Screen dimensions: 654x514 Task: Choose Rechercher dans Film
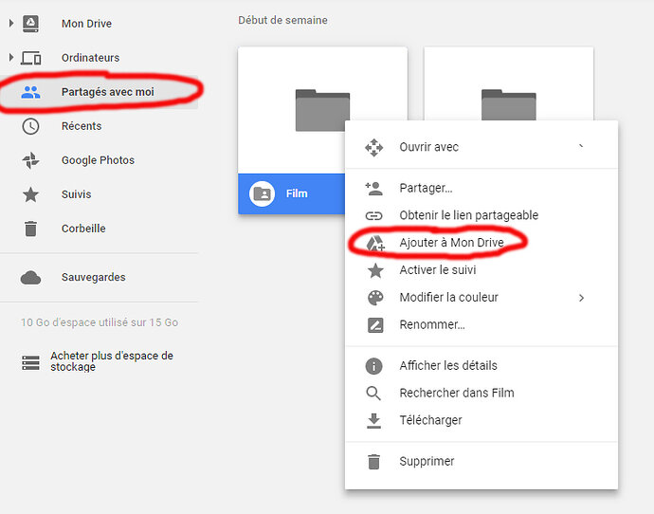click(481, 394)
